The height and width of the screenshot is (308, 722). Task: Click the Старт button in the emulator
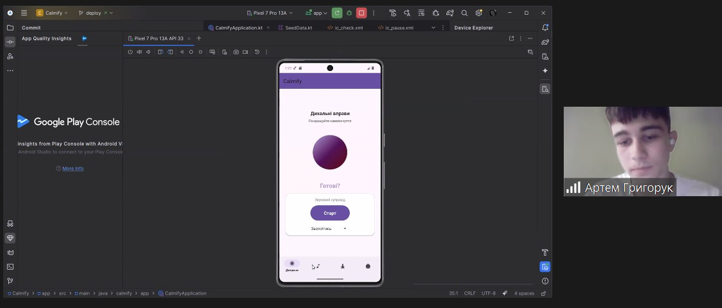pos(330,213)
